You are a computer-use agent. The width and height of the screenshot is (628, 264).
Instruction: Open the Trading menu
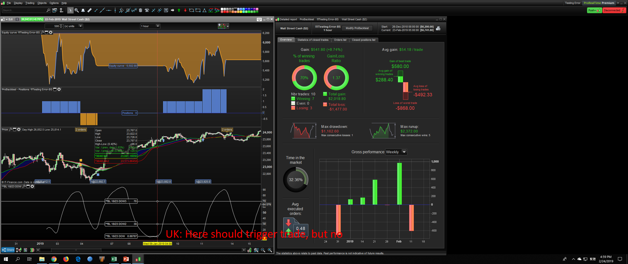30,3
